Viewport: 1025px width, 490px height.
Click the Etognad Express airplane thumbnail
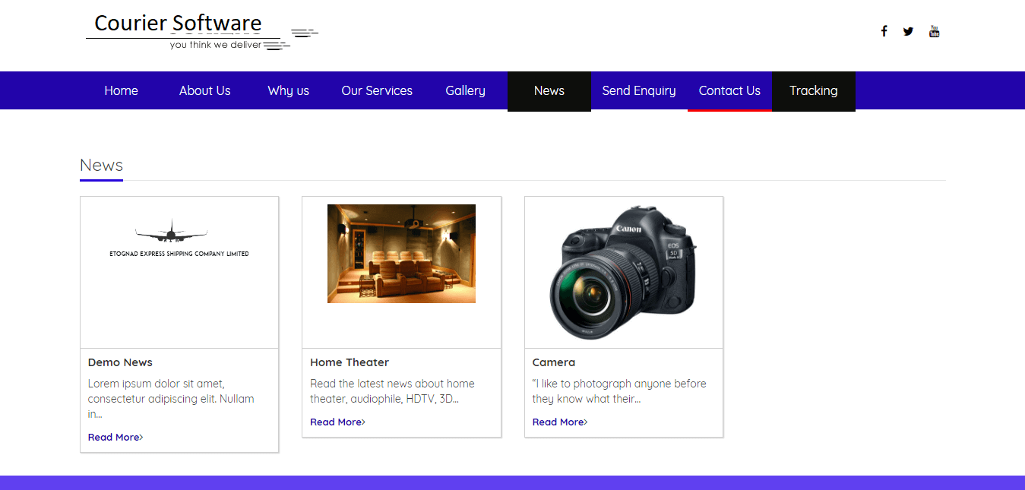tap(179, 239)
